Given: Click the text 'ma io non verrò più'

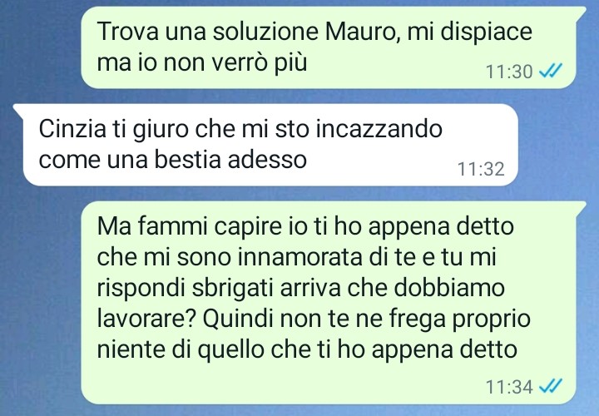Looking at the screenshot, I should click(x=202, y=62).
